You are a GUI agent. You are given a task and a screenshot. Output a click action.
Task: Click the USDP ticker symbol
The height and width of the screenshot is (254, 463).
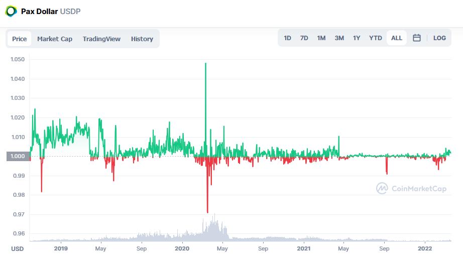[70, 11]
